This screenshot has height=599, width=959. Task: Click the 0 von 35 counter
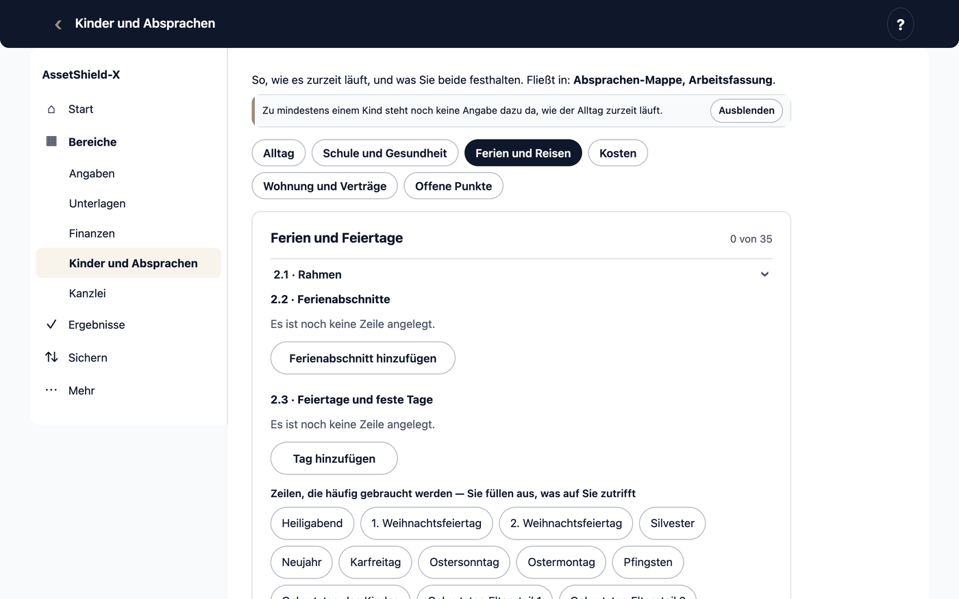tap(751, 239)
